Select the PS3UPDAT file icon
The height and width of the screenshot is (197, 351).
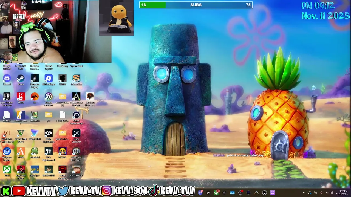tap(63, 116)
